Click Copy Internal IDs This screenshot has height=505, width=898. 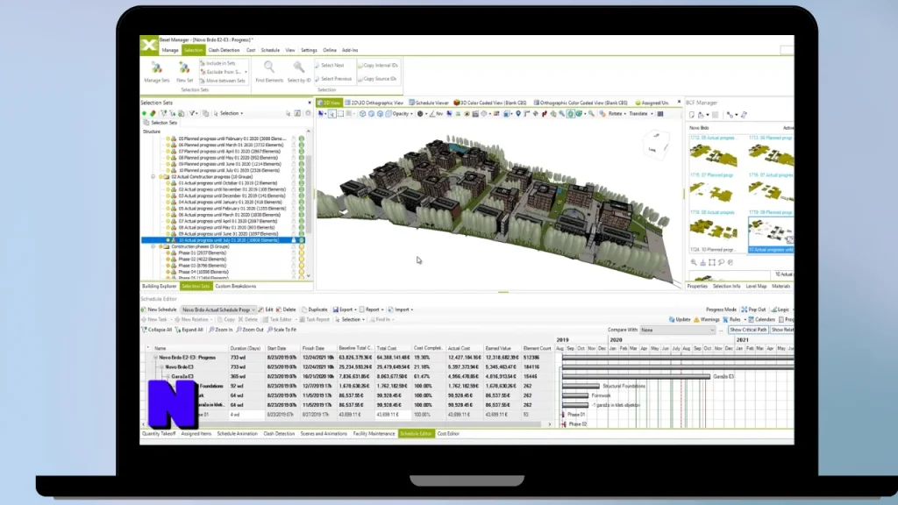click(x=377, y=65)
